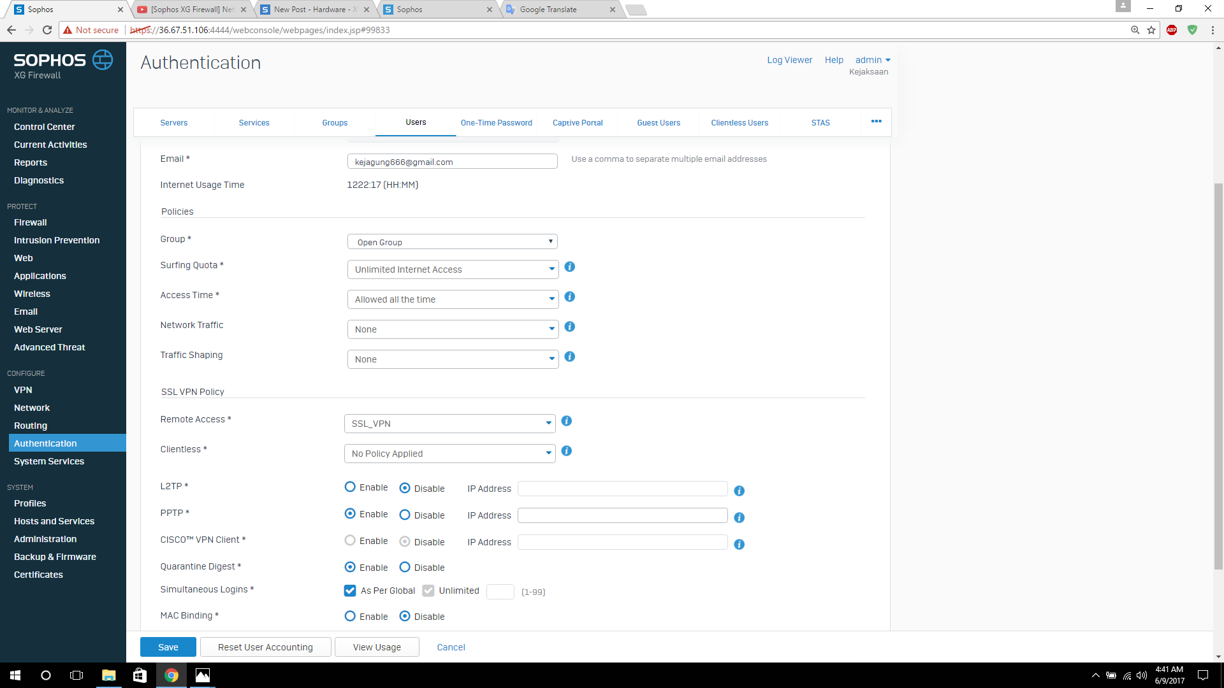Open the Group dropdown showing Open Group

coord(453,242)
